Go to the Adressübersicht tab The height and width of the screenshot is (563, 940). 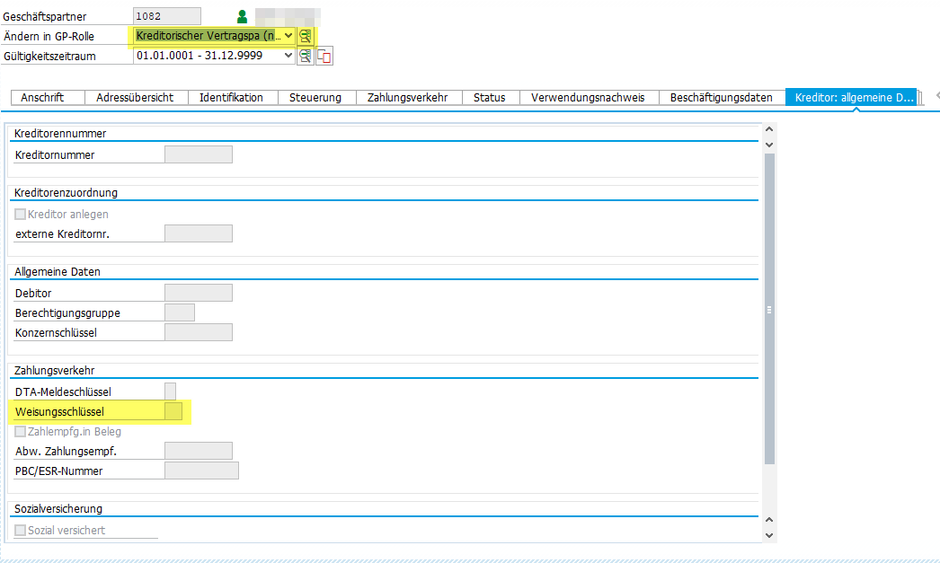point(137,97)
